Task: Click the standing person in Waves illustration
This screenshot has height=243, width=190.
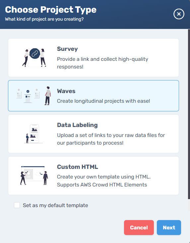Action: click(x=48, y=96)
